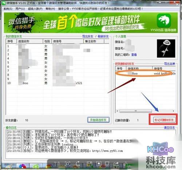Click the 导出好友 link
This screenshot has height=170, width=182.
tap(88, 36)
